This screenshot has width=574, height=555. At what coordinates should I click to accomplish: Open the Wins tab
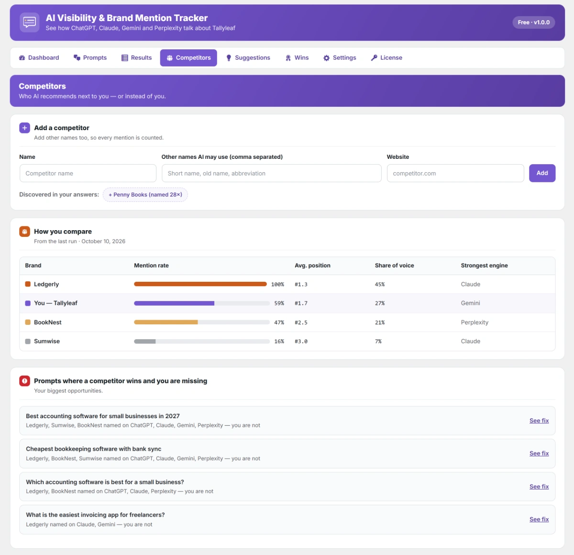point(297,58)
